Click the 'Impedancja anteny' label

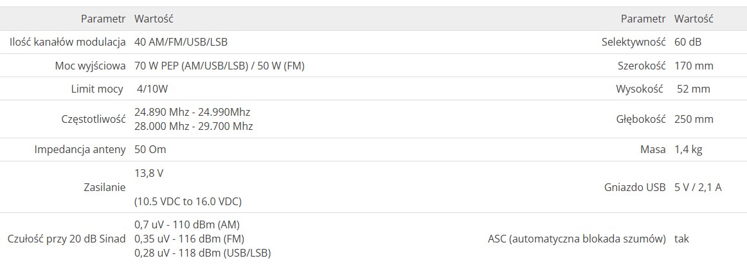coord(80,150)
